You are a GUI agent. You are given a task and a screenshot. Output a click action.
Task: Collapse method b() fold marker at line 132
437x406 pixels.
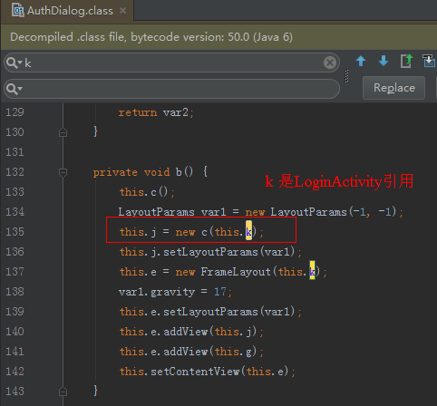pos(63,172)
